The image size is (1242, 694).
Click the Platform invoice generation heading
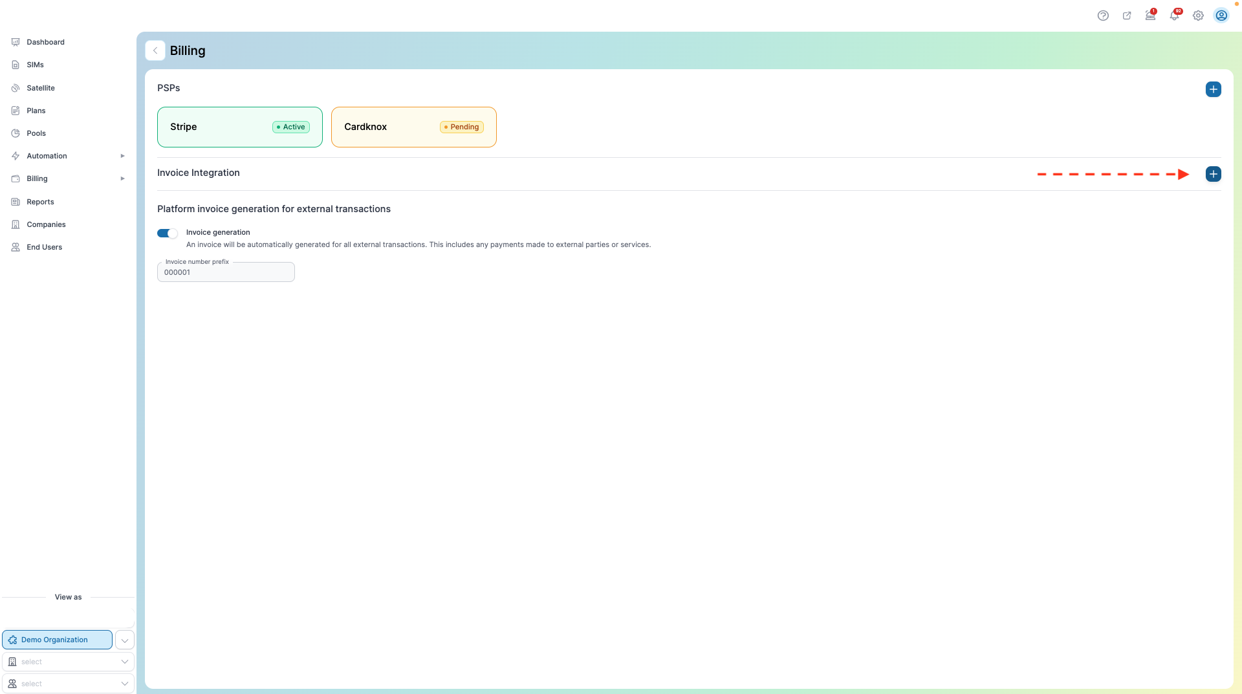(x=274, y=209)
